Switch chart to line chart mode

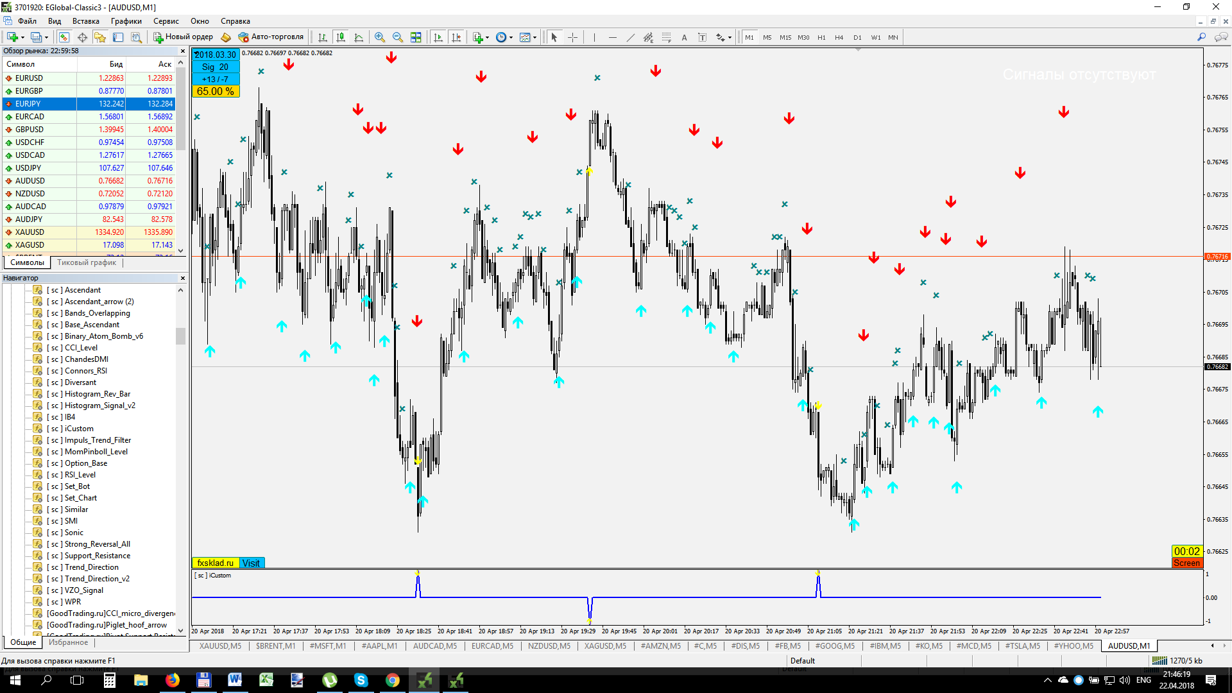point(359,37)
